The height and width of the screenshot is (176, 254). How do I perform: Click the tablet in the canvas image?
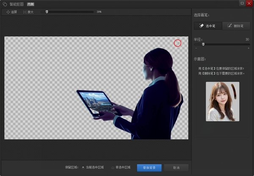95,101
